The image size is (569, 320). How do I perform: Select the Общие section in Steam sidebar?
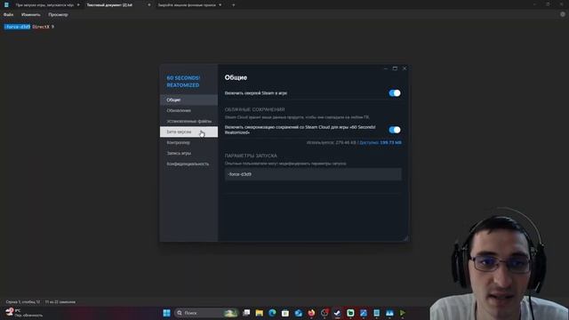[188, 100]
